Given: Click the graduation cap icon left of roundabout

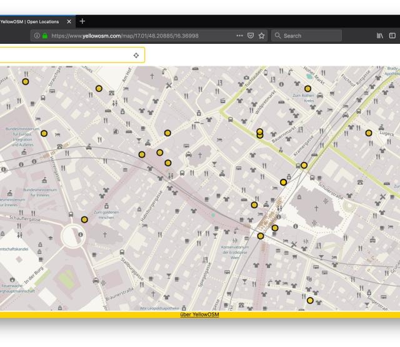Looking at the screenshot, I should 51,238.
